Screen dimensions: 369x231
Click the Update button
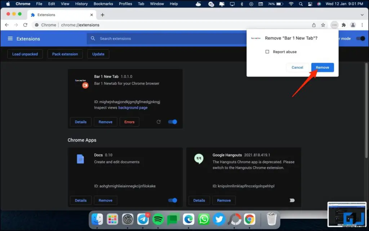click(98, 54)
